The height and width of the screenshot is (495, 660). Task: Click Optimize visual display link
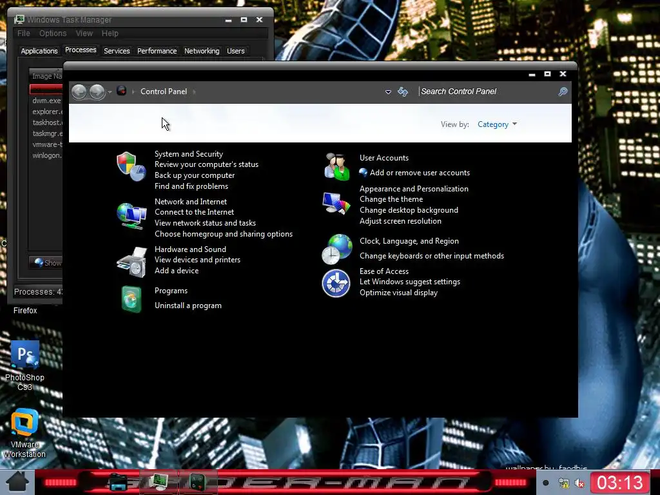(x=398, y=293)
